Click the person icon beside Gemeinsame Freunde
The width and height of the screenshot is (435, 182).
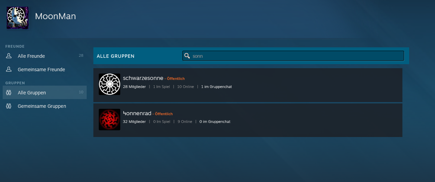coord(9,70)
